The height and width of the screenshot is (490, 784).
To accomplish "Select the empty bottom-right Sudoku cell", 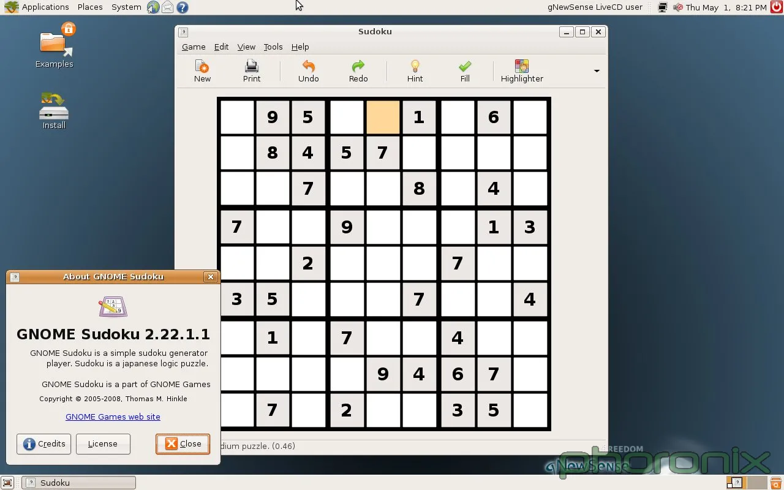I will pos(530,410).
